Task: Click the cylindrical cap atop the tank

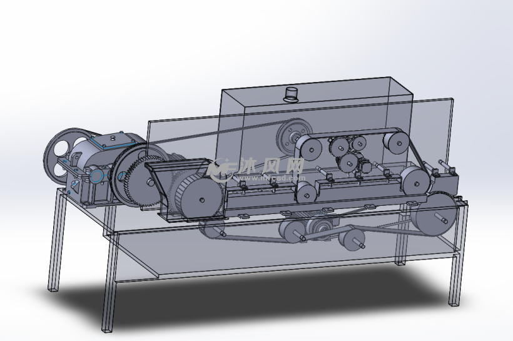Action: point(290,95)
